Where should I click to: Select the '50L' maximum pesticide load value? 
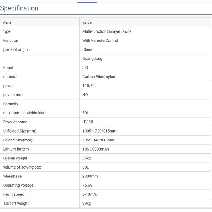[86, 113]
